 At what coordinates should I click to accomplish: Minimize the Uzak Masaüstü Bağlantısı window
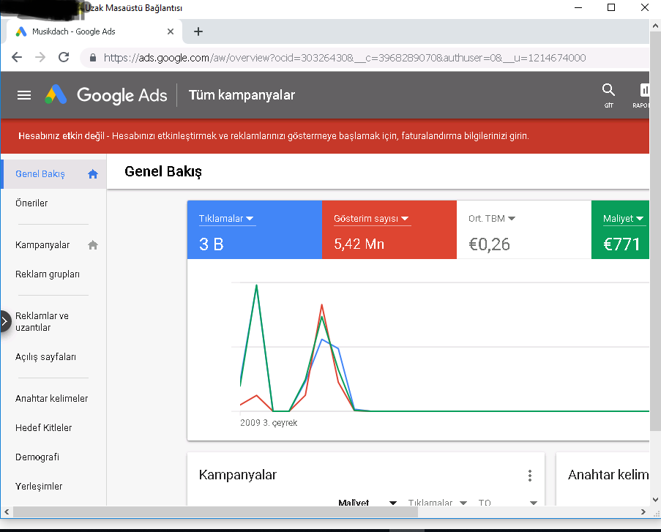point(578,7)
